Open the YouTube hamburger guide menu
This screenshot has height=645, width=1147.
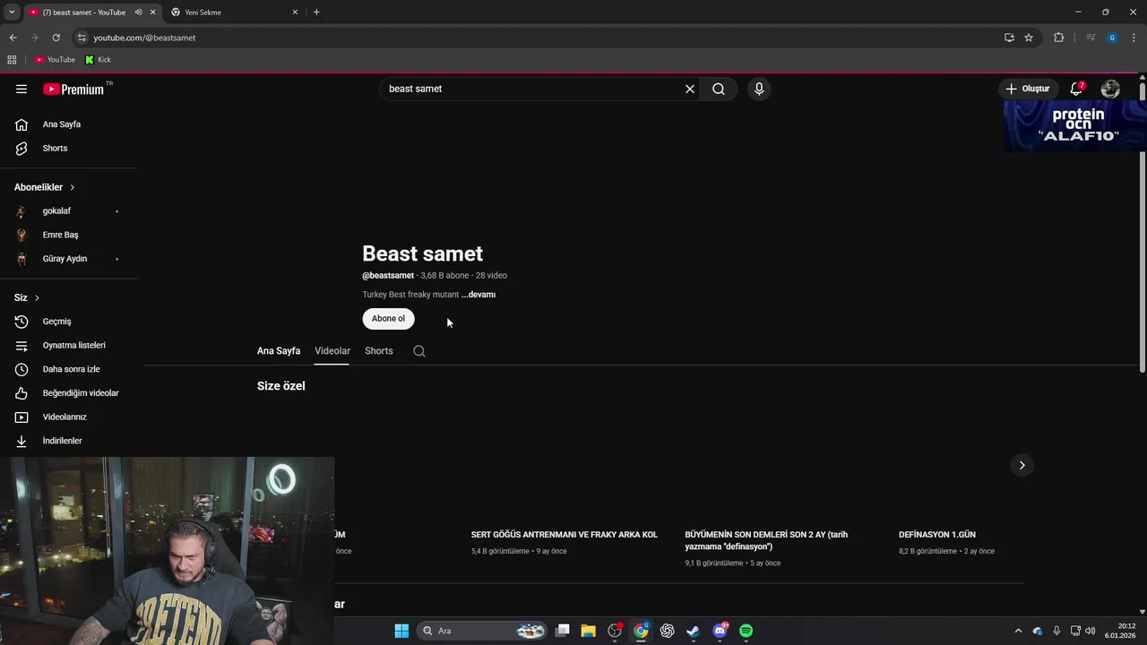[x=22, y=89]
